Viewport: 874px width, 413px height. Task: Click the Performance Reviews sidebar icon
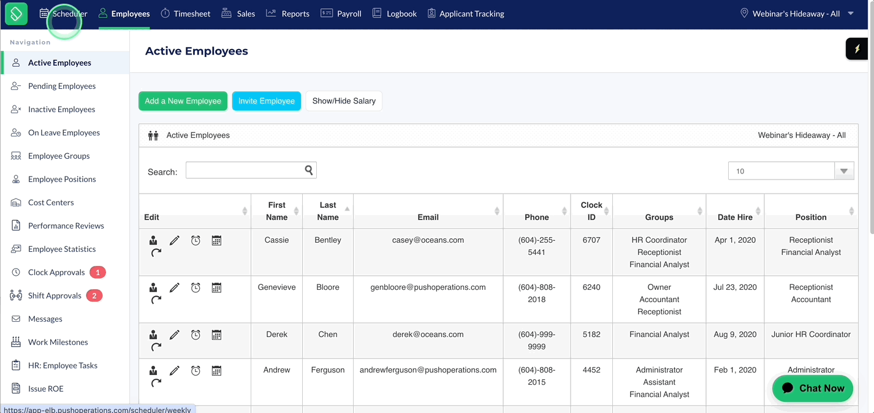tap(16, 225)
